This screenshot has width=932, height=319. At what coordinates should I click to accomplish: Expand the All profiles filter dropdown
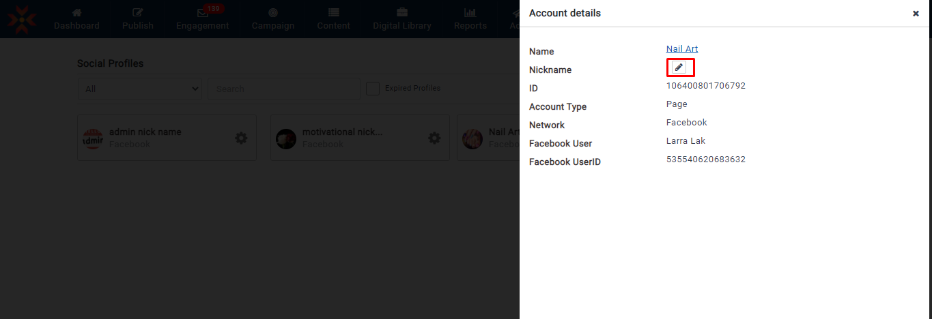coord(139,89)
